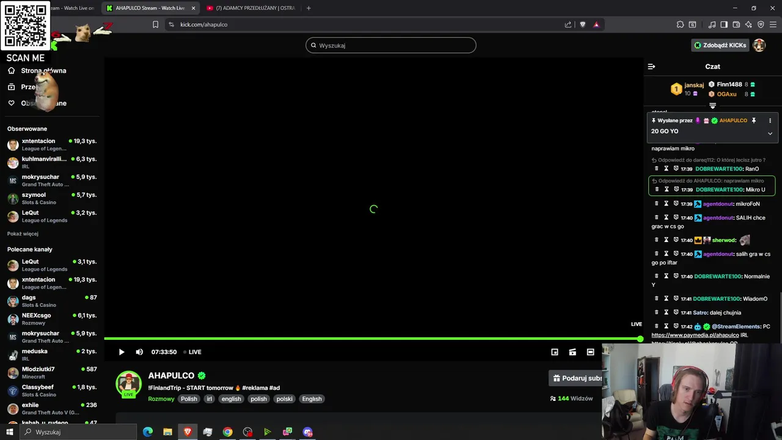Open followed channel szymool
The image size is (782, 440).
click(52, 199)
